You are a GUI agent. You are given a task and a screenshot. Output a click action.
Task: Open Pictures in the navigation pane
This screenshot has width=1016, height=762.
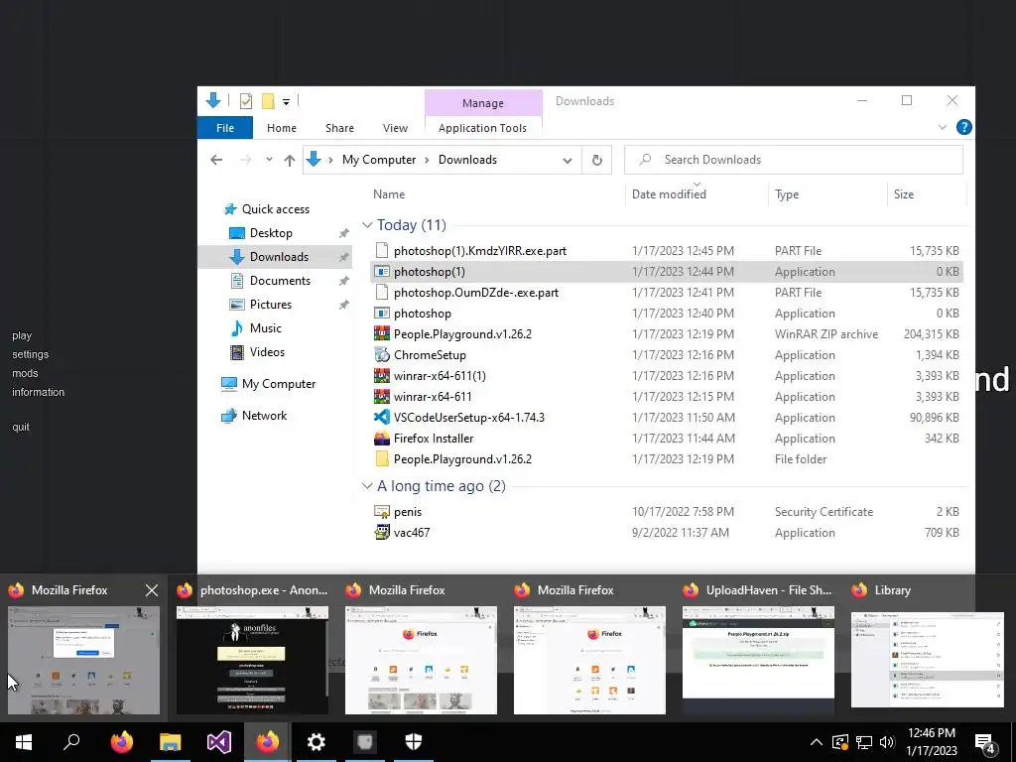tap(270, 305)
